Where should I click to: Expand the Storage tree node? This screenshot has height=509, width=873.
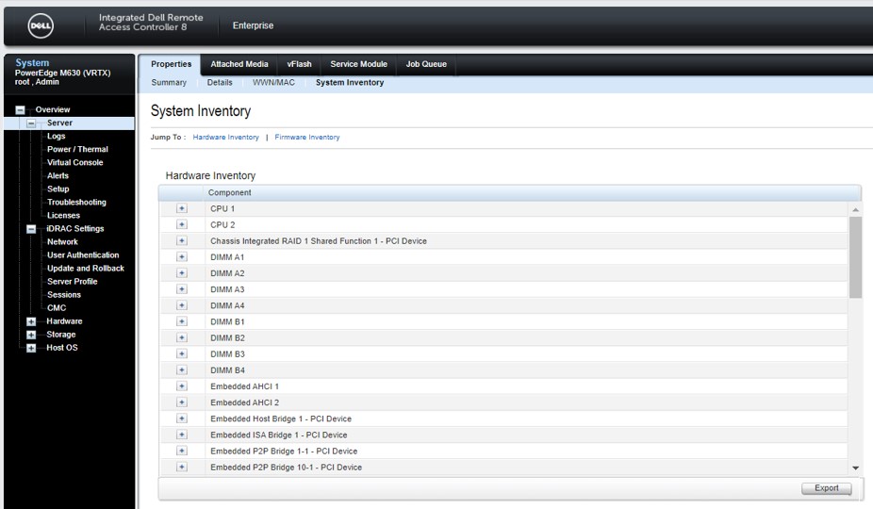pos(31,335)
